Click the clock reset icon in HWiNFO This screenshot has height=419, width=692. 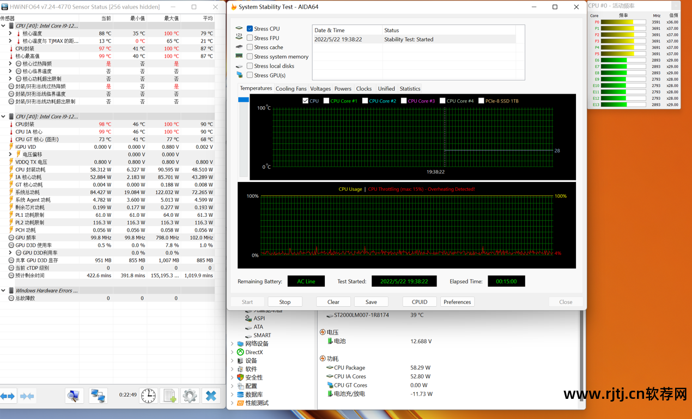click(148, 396)
